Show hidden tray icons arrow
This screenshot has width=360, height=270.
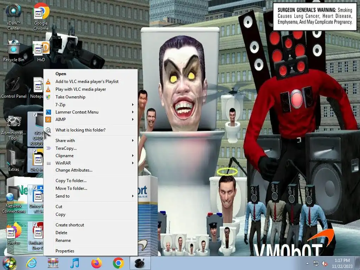[x=307, y=264]
